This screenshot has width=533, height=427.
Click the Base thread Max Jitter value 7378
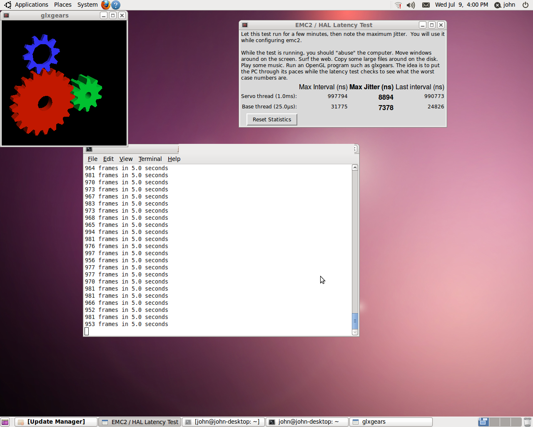386,108
